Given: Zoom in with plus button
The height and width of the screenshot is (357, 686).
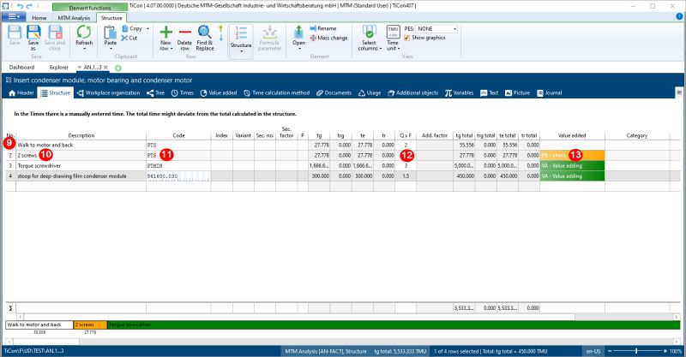Looking at the screenshot, I should pos(665,351).
